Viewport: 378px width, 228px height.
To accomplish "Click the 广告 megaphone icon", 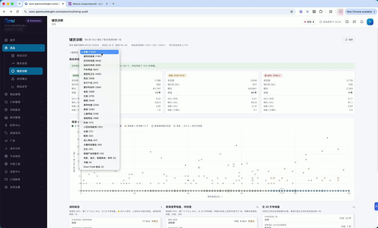I will (x=6, y=141).
